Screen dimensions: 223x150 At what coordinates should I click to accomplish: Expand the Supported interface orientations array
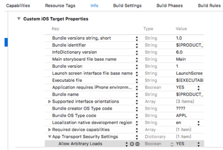(50, 102)
